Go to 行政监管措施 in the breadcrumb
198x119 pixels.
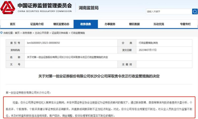click(78, 33)
